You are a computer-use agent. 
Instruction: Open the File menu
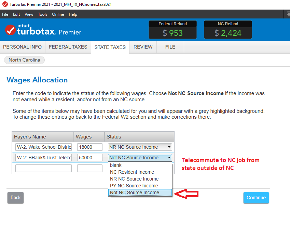coord(5,14)
